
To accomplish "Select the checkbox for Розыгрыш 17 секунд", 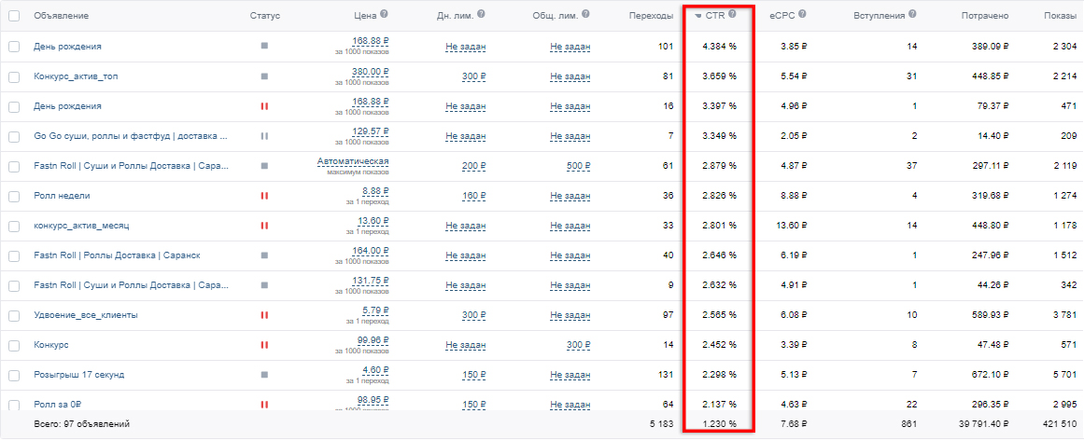I will point(14,375).
